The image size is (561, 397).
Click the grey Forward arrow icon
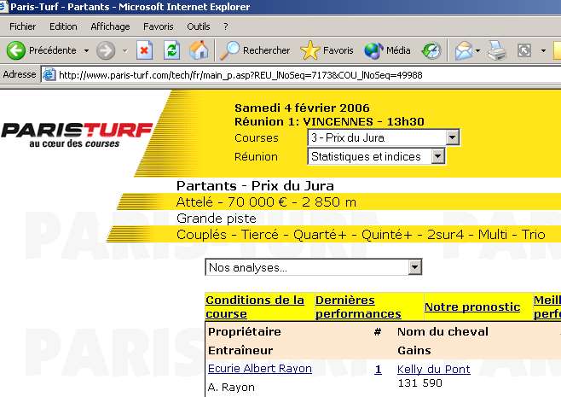coord(106,50)
